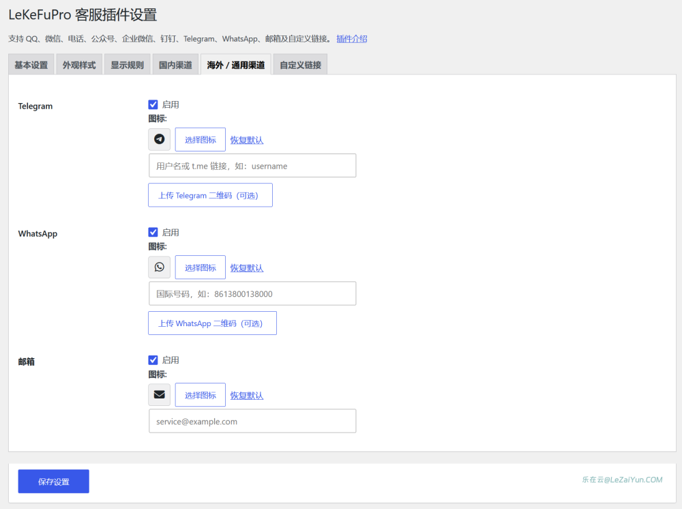Click 恢复默认 link for Telegram
The image size is (682, 509).
pos(247,140)
